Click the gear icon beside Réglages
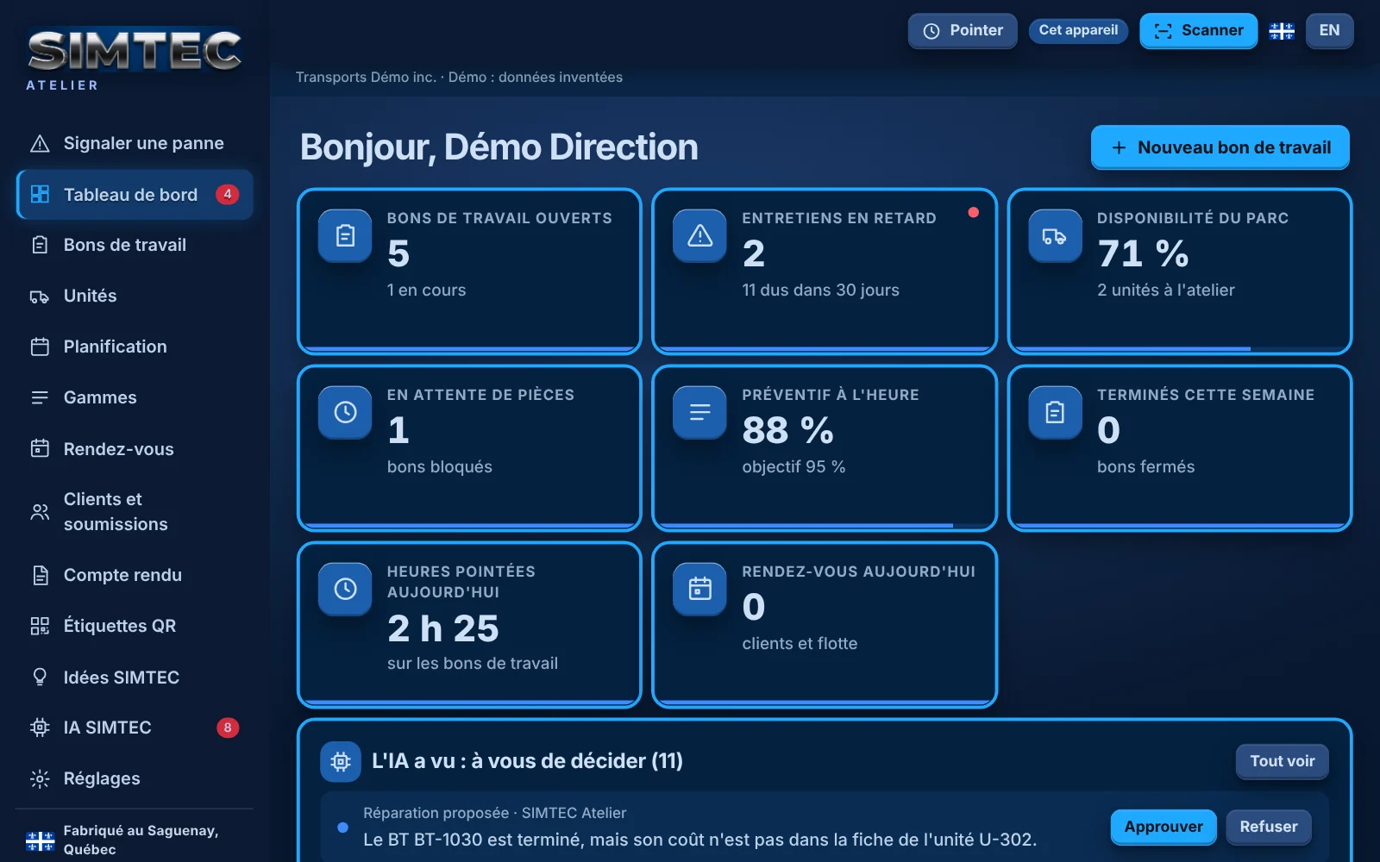 point(40,778)
